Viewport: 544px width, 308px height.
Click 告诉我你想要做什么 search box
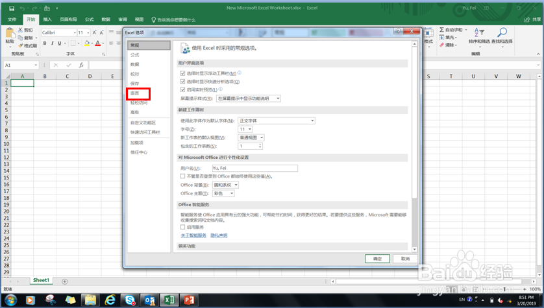[173, 19]
